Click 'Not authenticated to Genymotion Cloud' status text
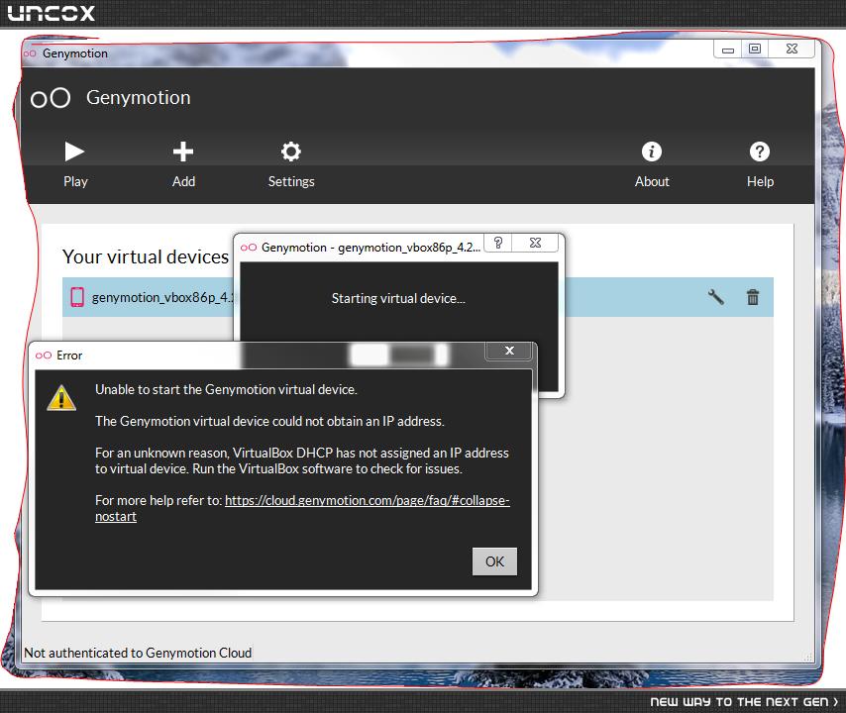Image resolution: width=846 pixels, height=713 pixels. click(138, 653)
